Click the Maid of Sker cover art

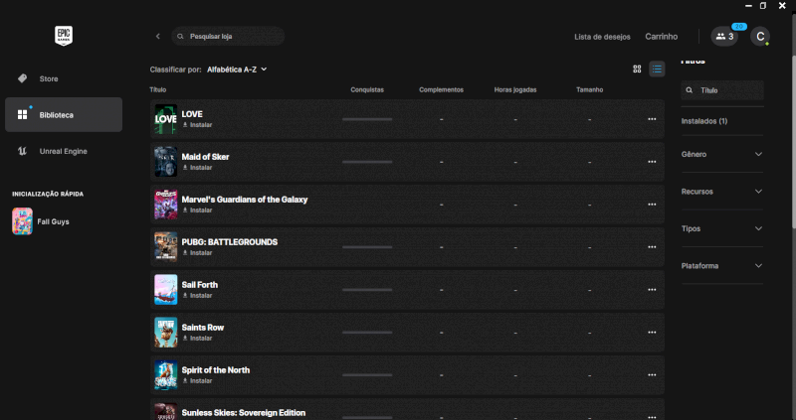tap(166, 162)
